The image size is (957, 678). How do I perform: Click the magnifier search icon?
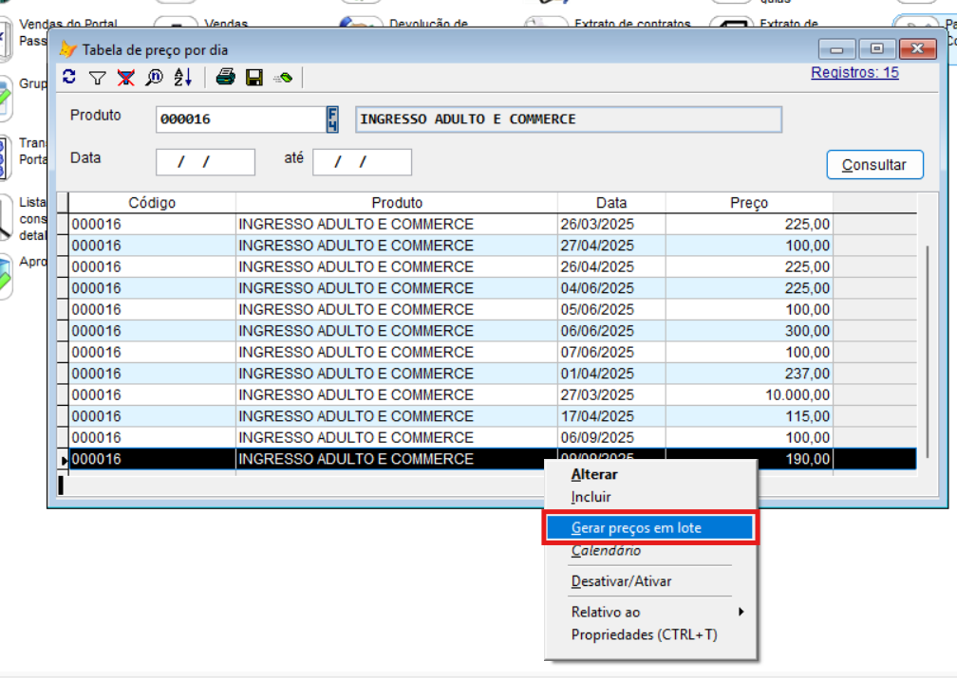(x=154, y=78)
